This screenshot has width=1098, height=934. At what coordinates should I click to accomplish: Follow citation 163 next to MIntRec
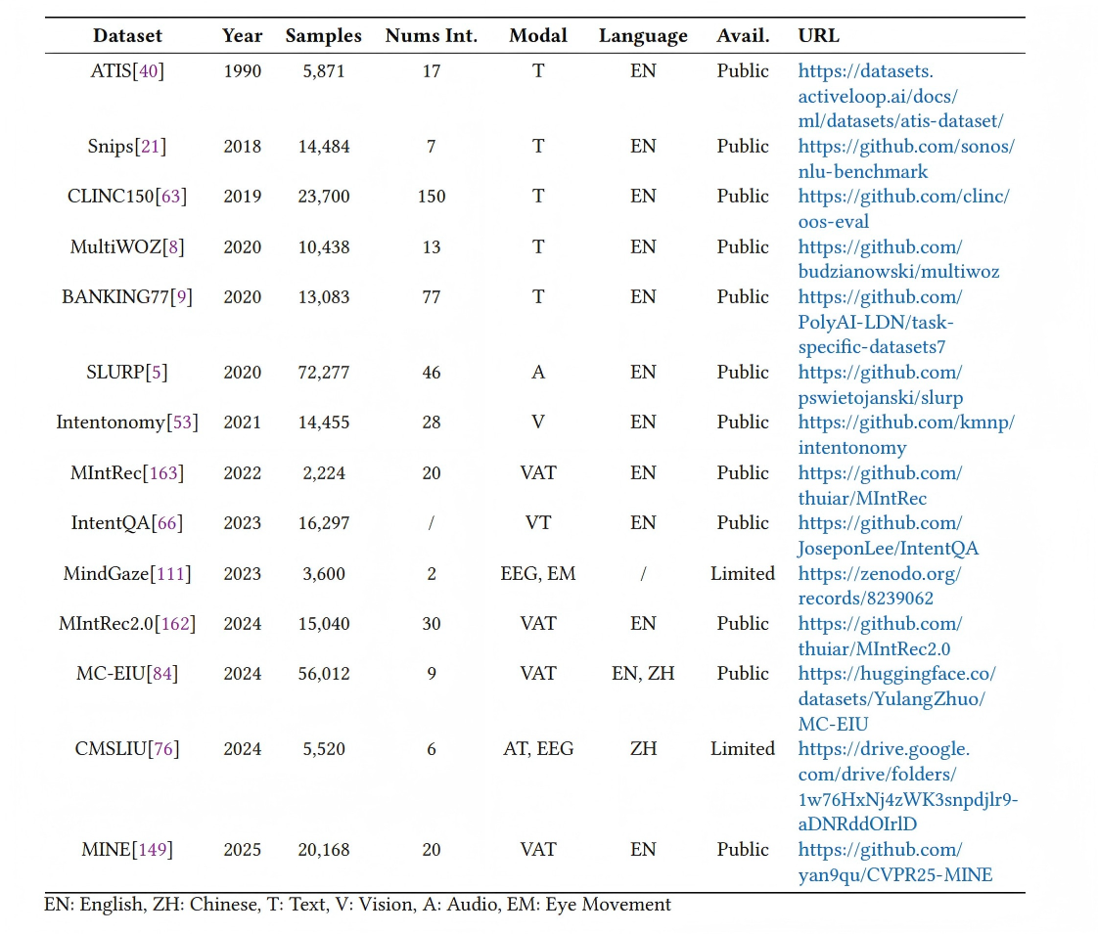coord(163,473)
